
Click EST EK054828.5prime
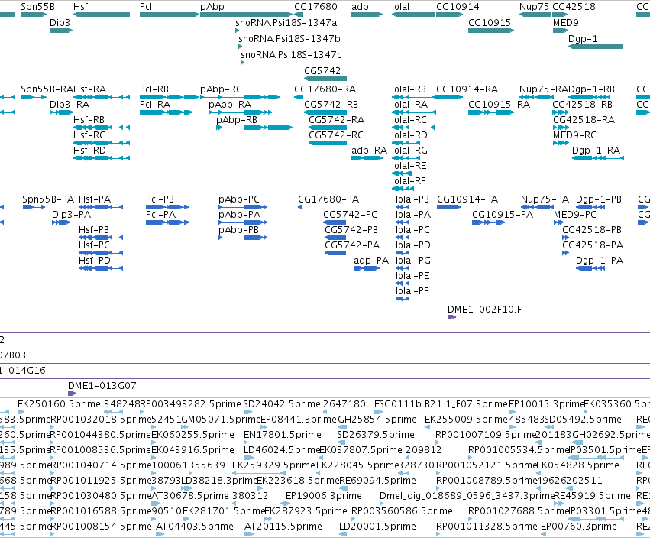tap(578, 465)
